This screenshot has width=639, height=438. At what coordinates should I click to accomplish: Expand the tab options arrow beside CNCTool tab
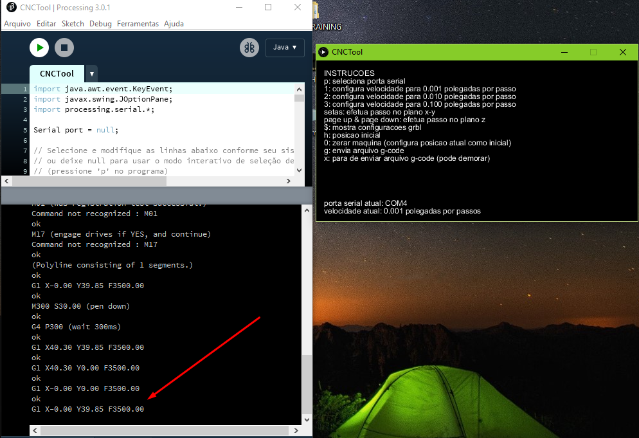click(x=92, y=74)
